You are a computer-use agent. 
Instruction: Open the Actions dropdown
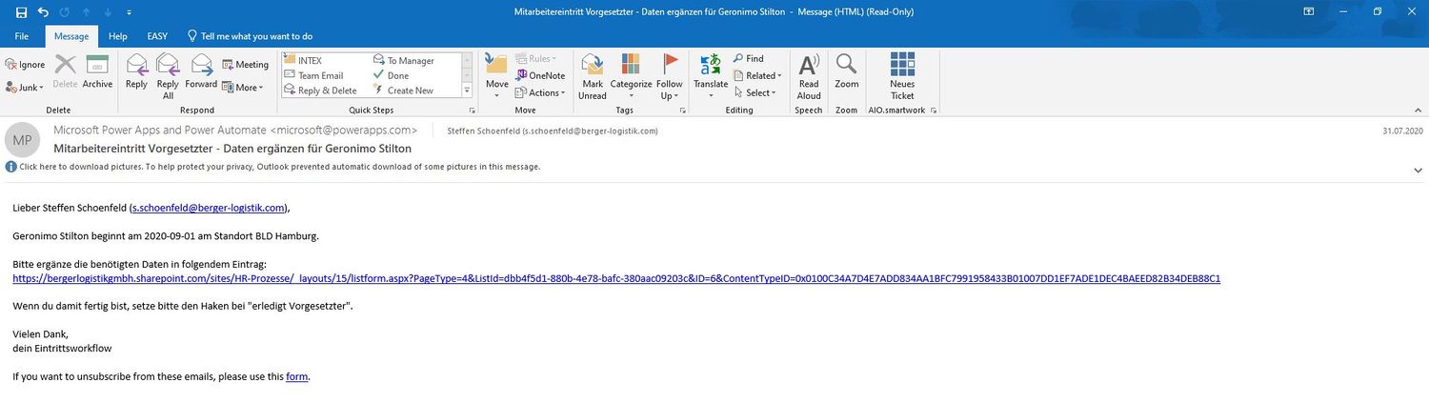pyautogui.click(x=542, y=92)
